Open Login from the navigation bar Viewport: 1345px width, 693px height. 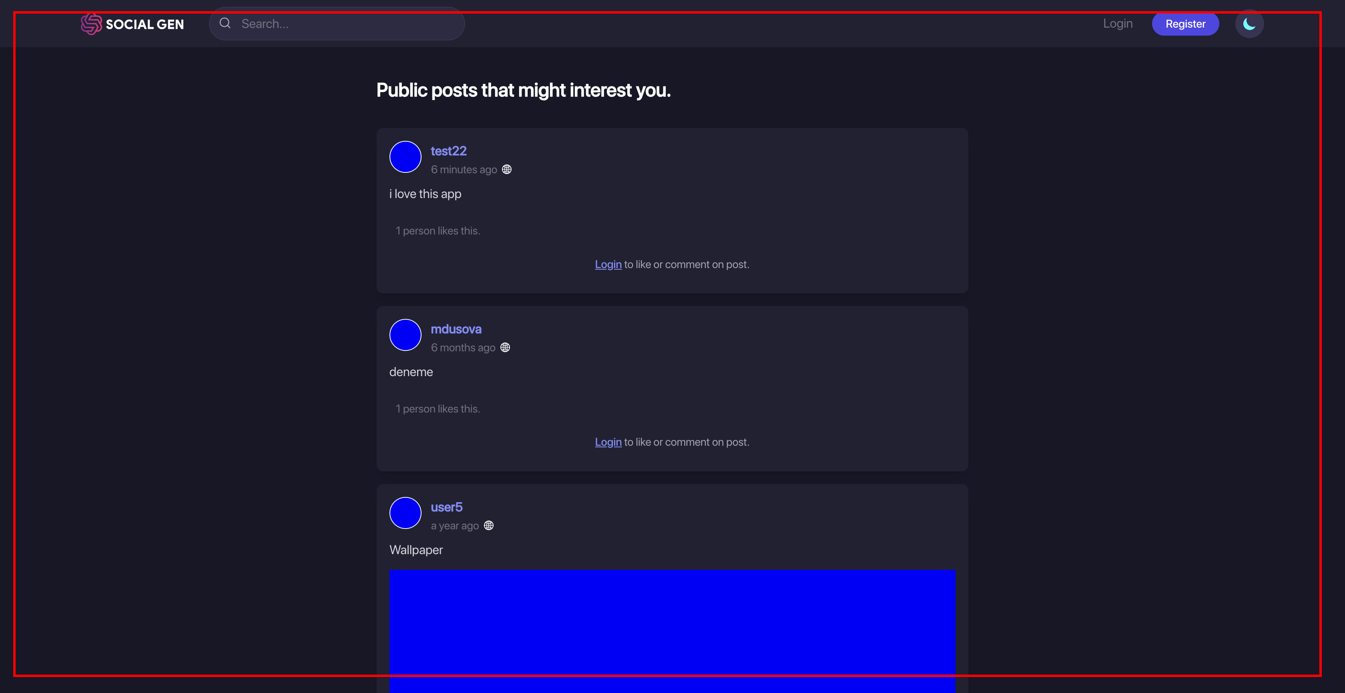[x=1117, y=24]
